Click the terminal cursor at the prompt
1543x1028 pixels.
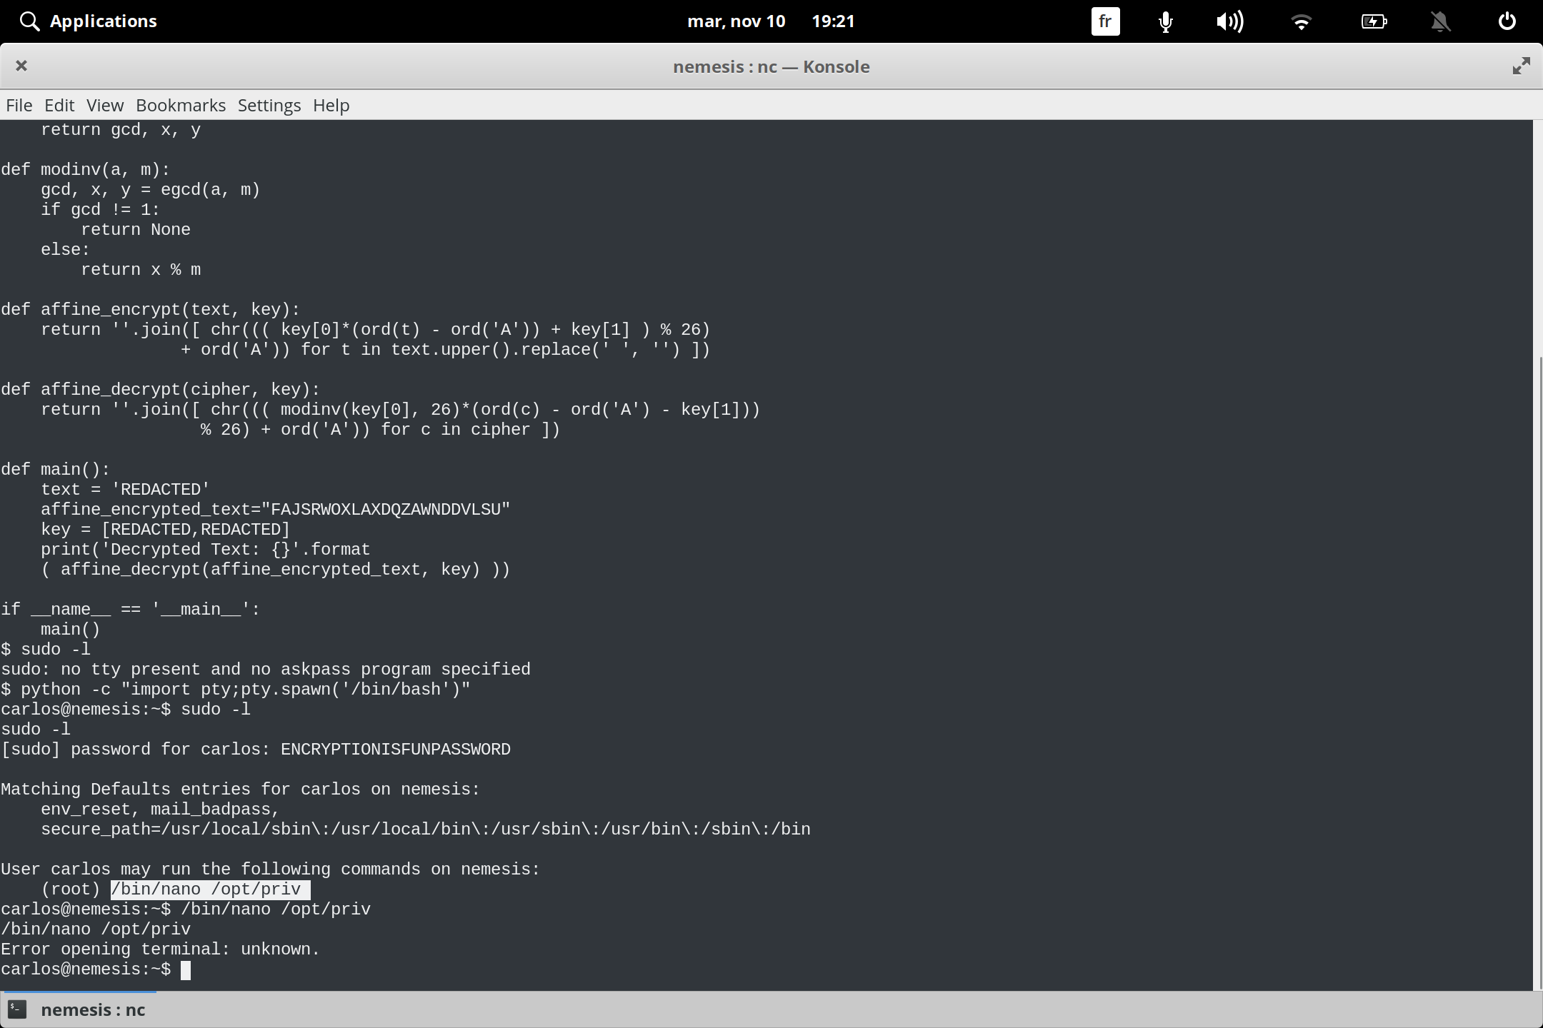coord(186,969)
